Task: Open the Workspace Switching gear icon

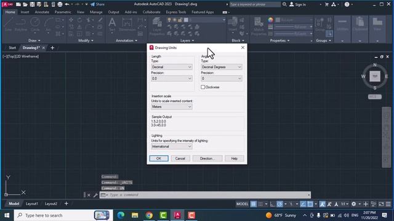Action: coord(354,204)
